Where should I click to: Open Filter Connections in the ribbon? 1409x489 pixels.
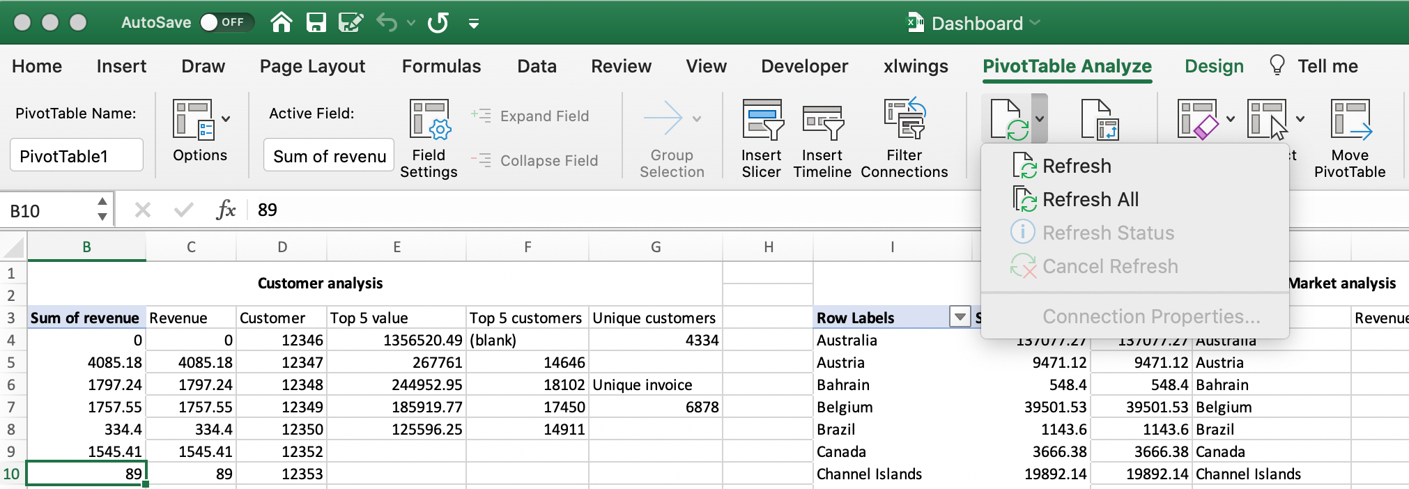click(x=904, y=120)
